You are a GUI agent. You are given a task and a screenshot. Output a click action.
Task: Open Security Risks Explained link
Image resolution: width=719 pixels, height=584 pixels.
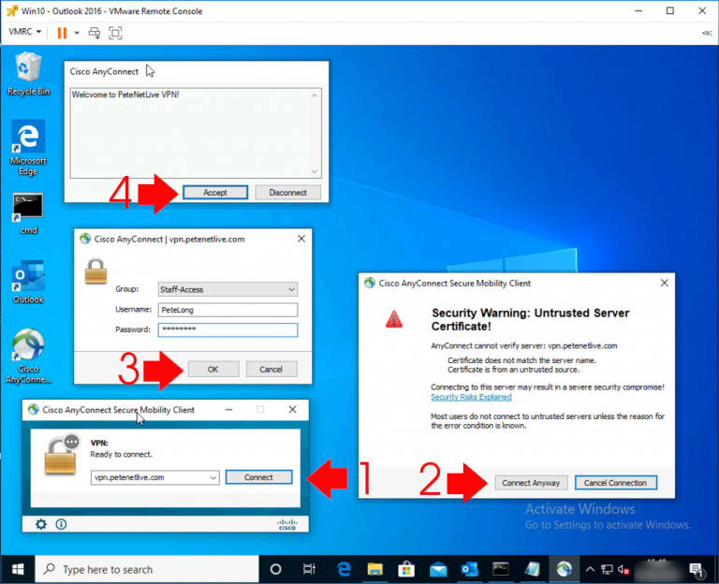(471, 397)
